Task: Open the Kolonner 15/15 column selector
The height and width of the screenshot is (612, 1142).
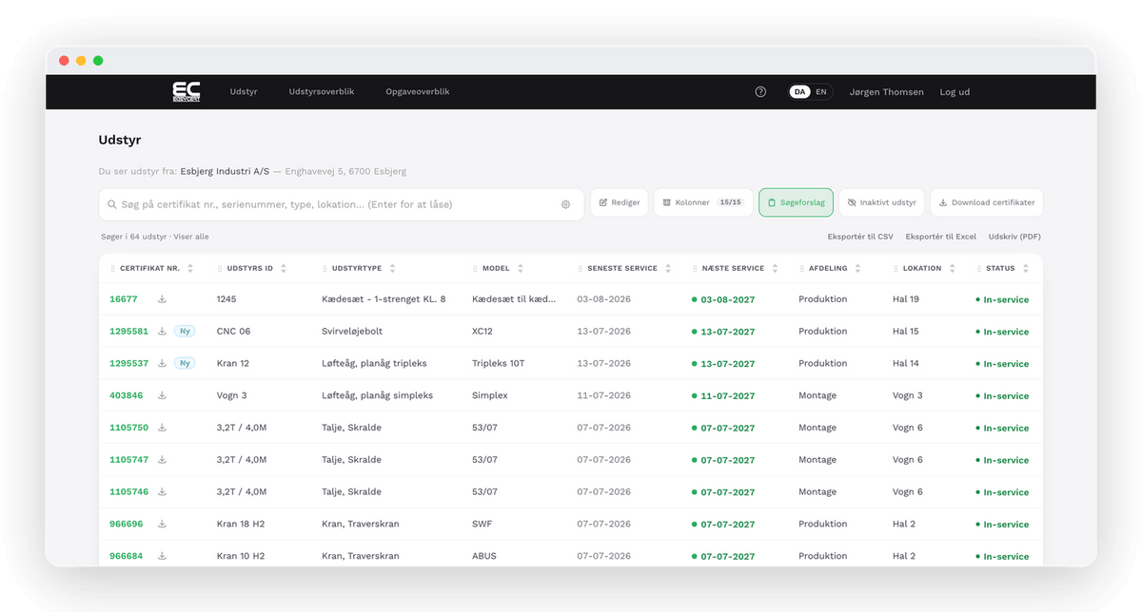Action: pos(703,202)
